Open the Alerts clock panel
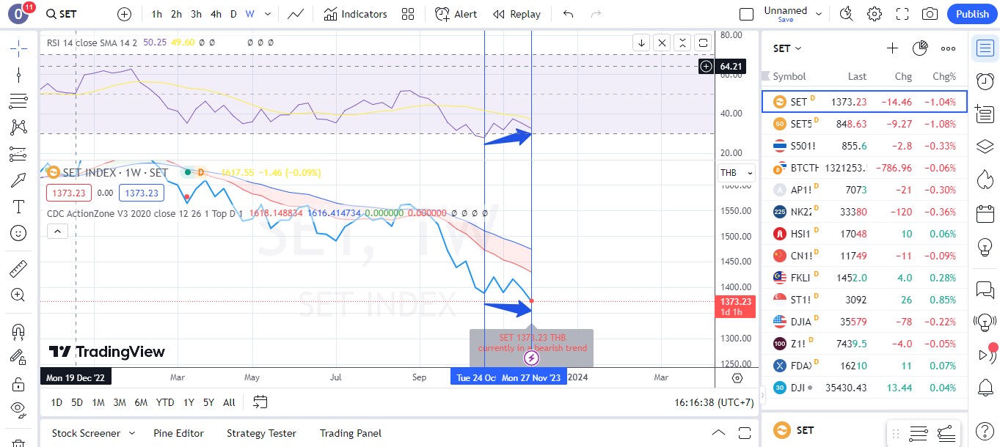This screenshot has height=447, width=1000. 985,81
